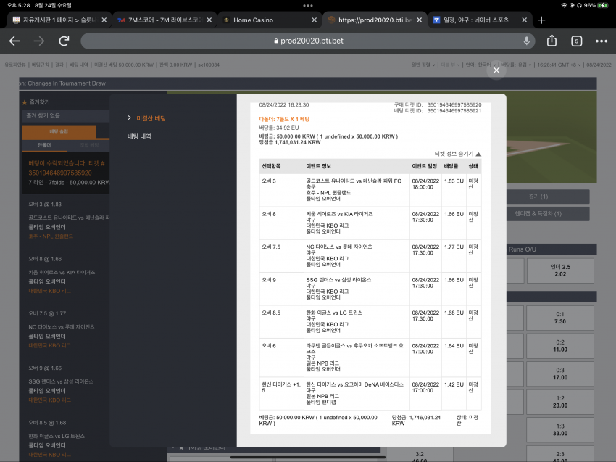Select correct score 0:3 at 17.00
This screenshot has height=462, width=616.
pos(560,374)
